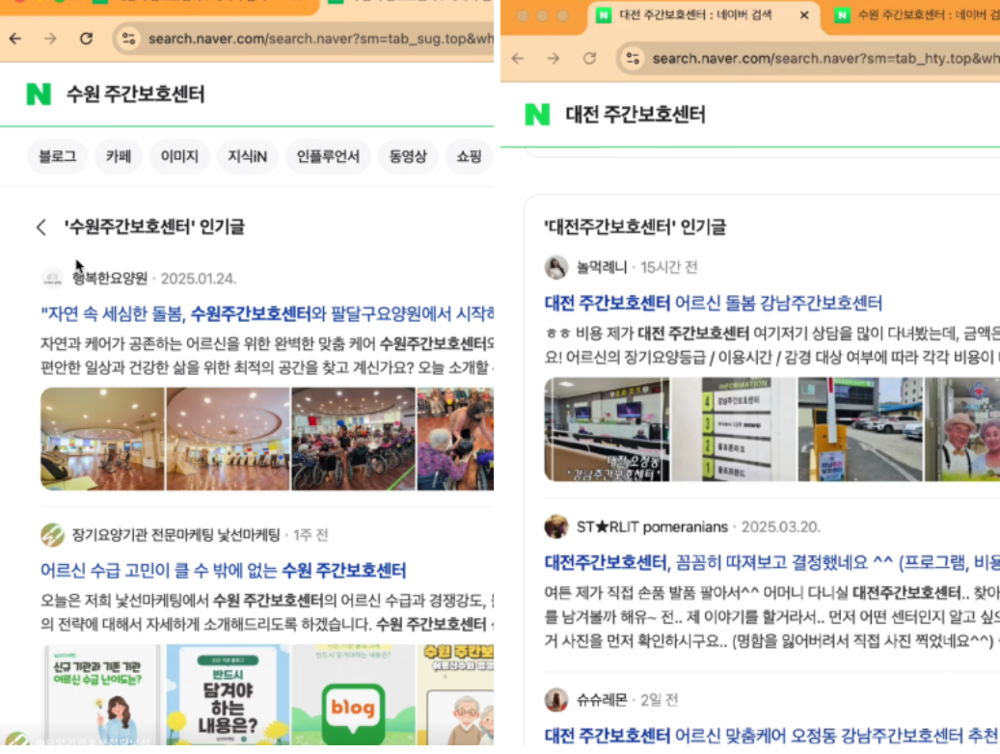Screen dimensions: 1000x754
Task: Reload the page in the right browser window
Action: (x=590, y=59)
